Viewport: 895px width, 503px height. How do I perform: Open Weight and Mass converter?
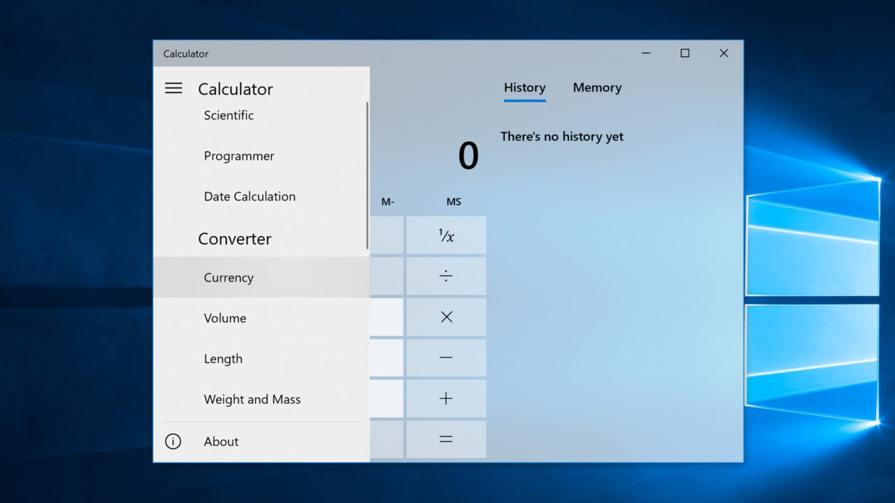point(262,399)
